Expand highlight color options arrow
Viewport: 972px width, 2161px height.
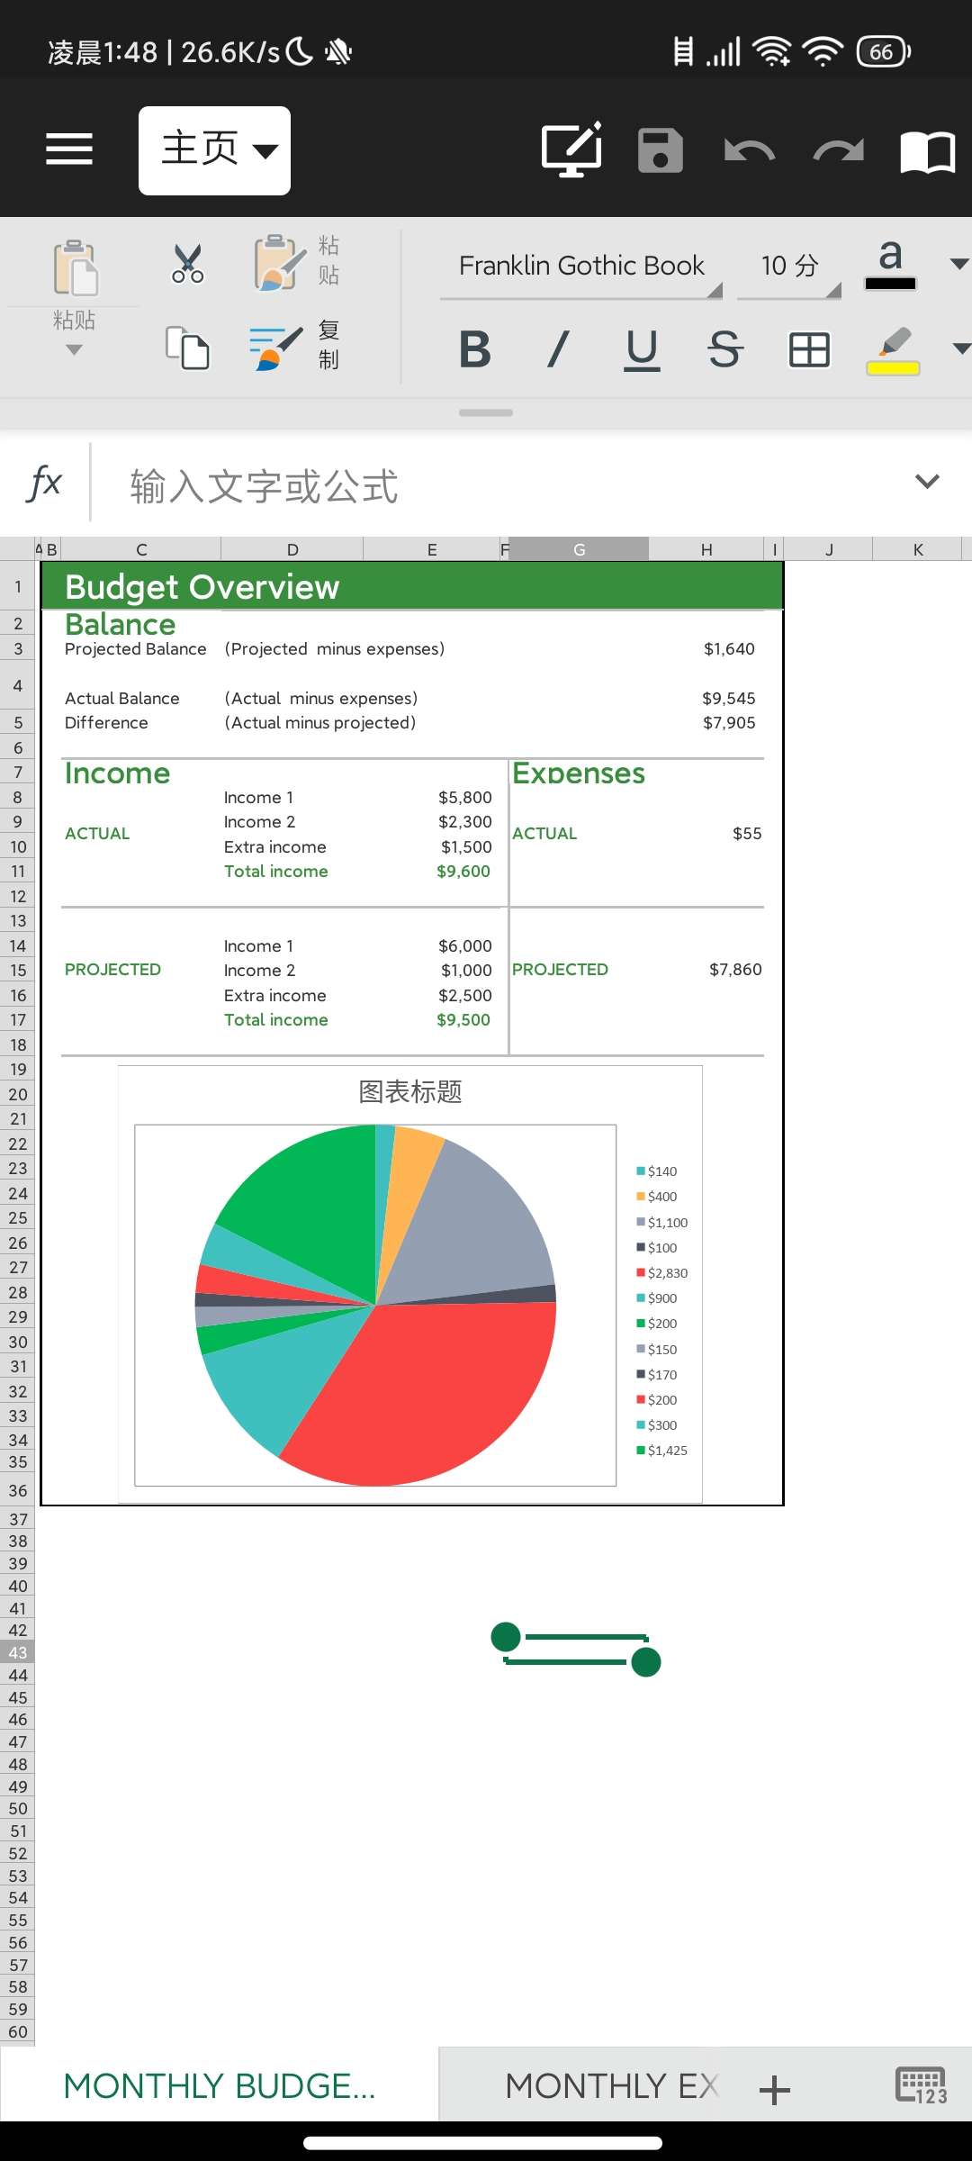pos(961,348)
